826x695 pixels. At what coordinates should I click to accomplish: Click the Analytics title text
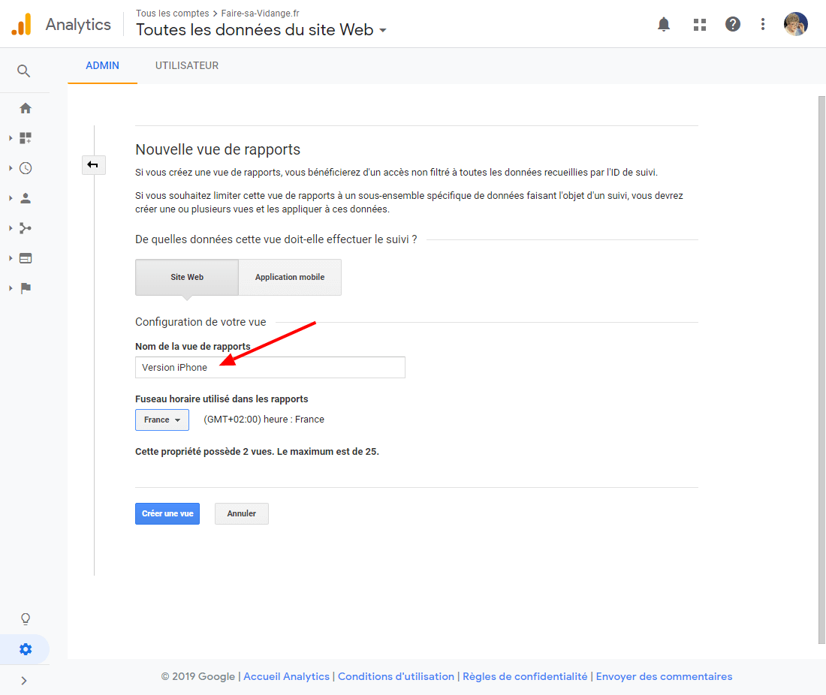tap(78, 24)
